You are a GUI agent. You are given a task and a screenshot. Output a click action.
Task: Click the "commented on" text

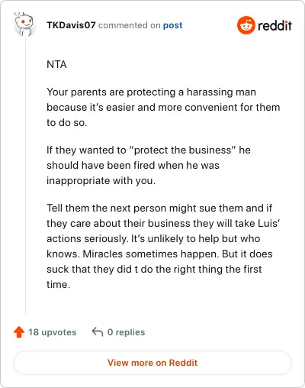[130, 25]
